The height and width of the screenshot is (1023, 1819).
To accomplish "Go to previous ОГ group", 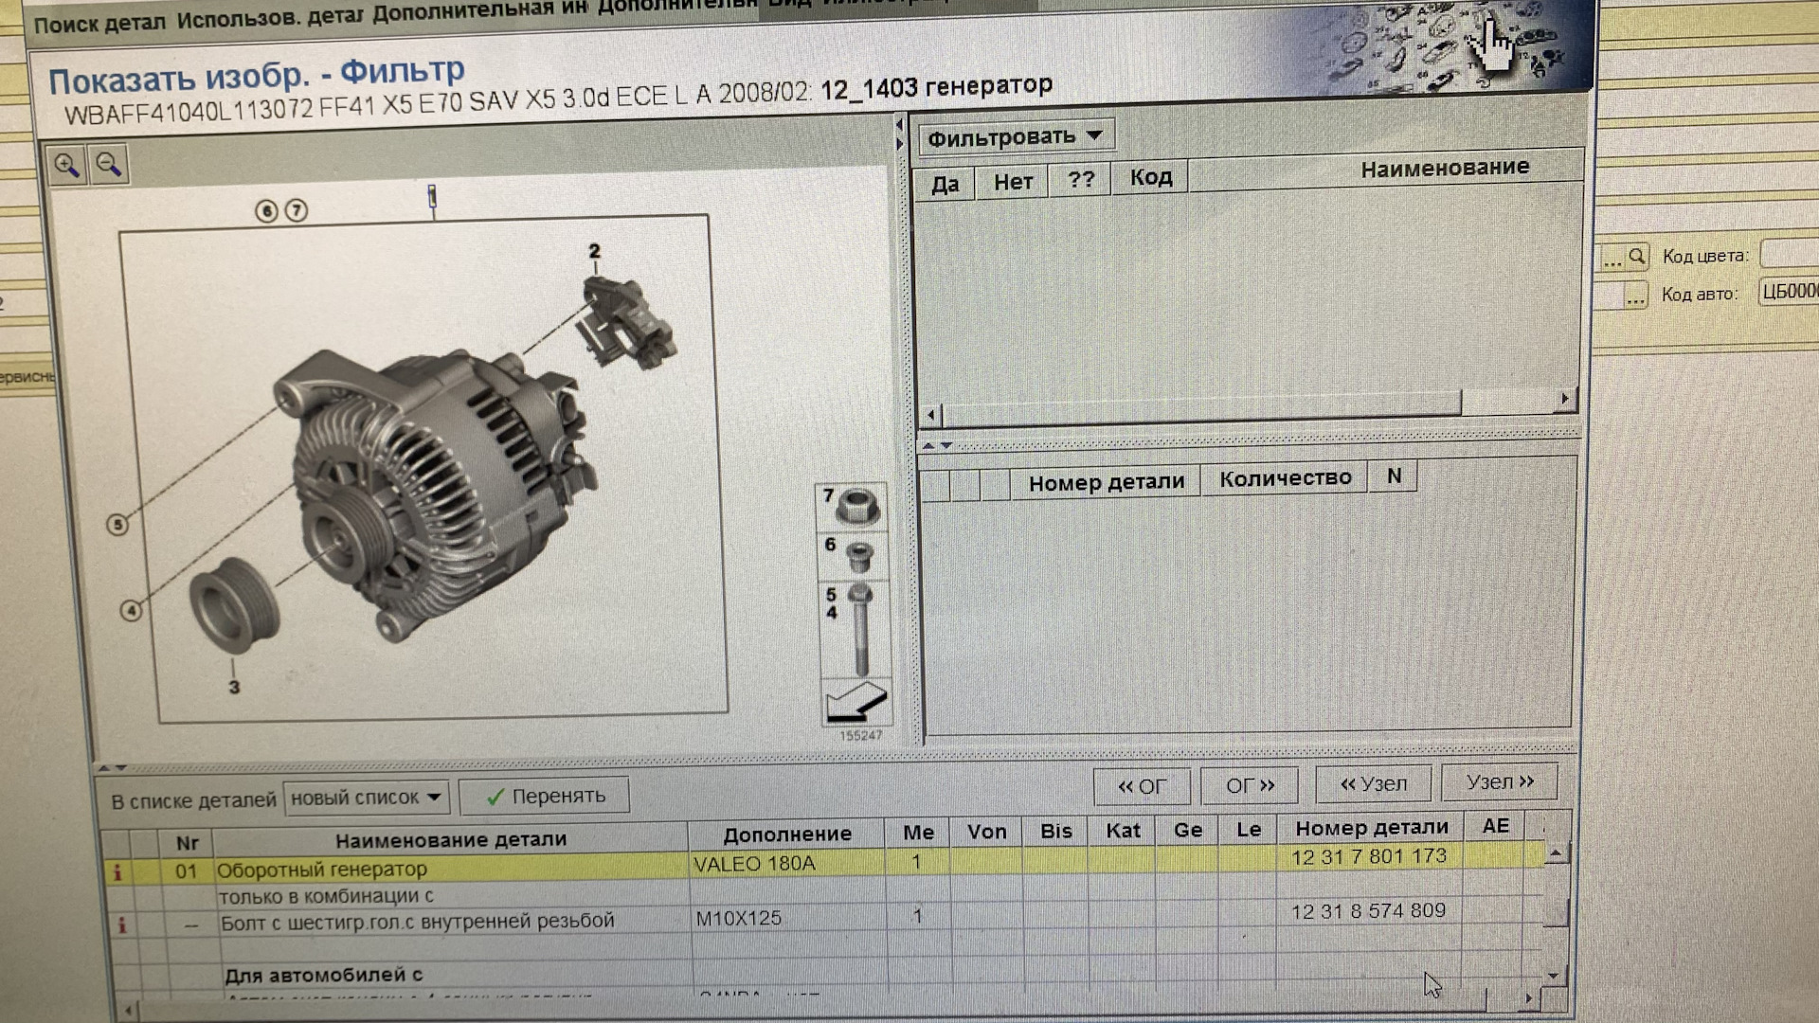I will click(1141, 786).
